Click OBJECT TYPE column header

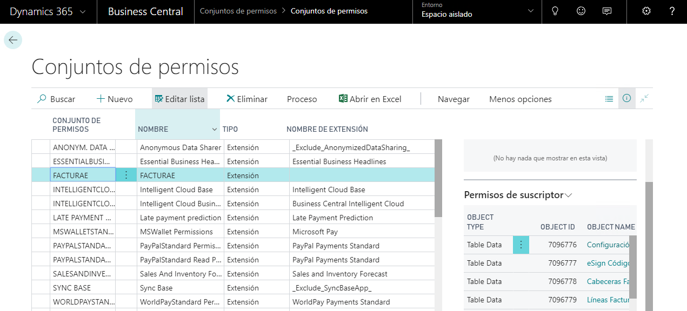(481, 222)
